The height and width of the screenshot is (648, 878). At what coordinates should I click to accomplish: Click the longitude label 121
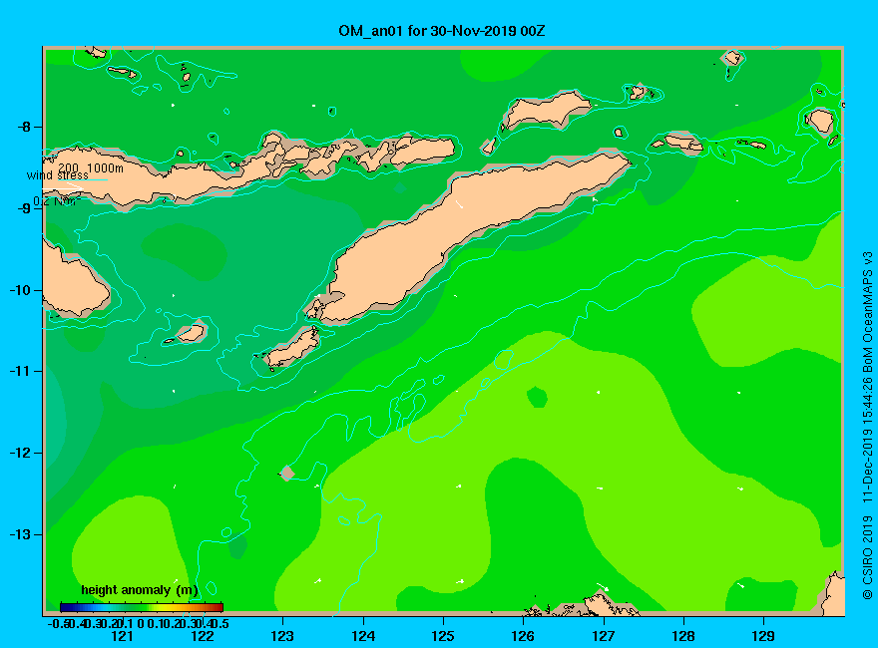pos(122,636)
